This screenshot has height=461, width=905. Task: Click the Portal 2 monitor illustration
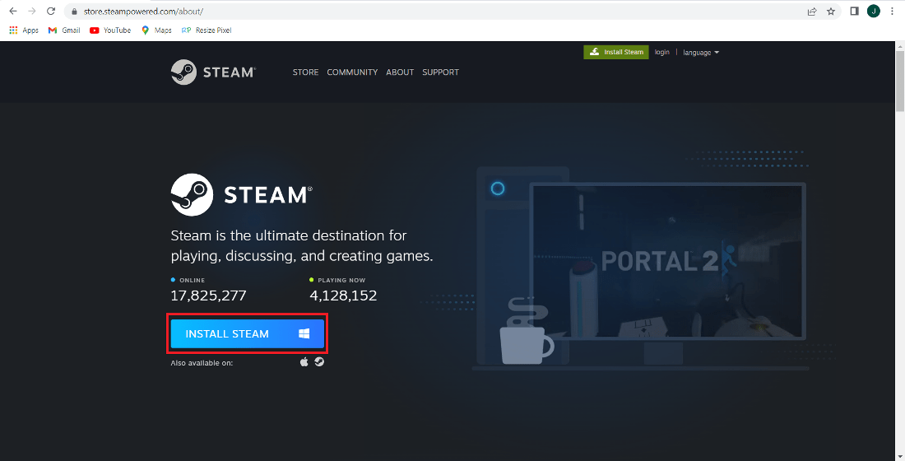coord(666,261)
